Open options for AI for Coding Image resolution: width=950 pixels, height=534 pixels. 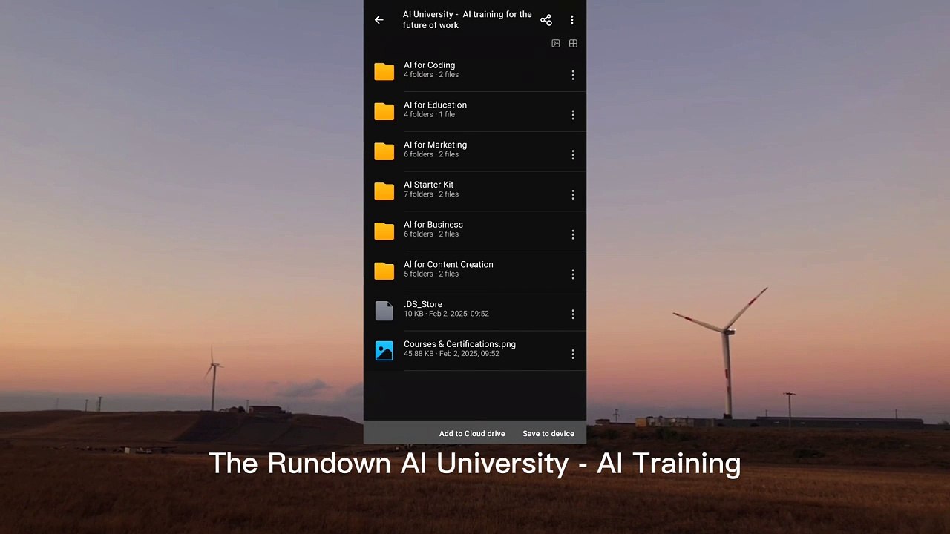click(573, 75)
